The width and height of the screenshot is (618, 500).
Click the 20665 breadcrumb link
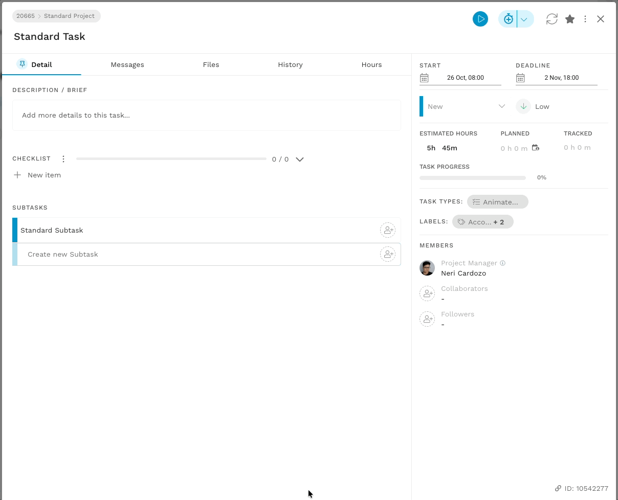coord(26,16)
